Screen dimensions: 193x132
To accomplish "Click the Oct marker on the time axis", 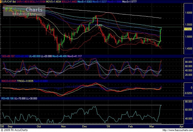I will (x=39, y=126).
